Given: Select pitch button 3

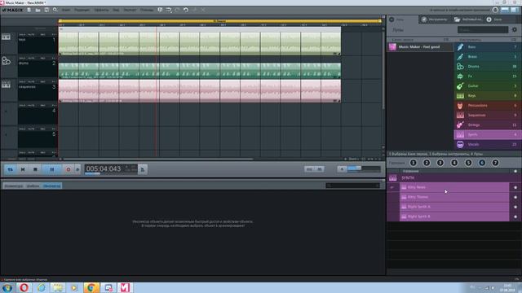Looking at the screenshot, I should [x=440, y=163].
